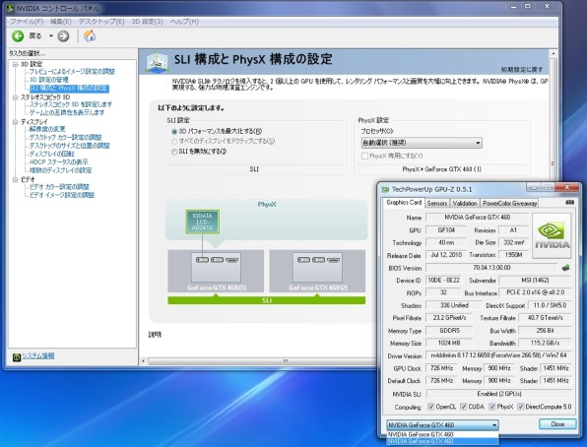This screenshot has height=447, width=587.
Task: Select activate all displays radio button
Action: click(x=174, y=142)
